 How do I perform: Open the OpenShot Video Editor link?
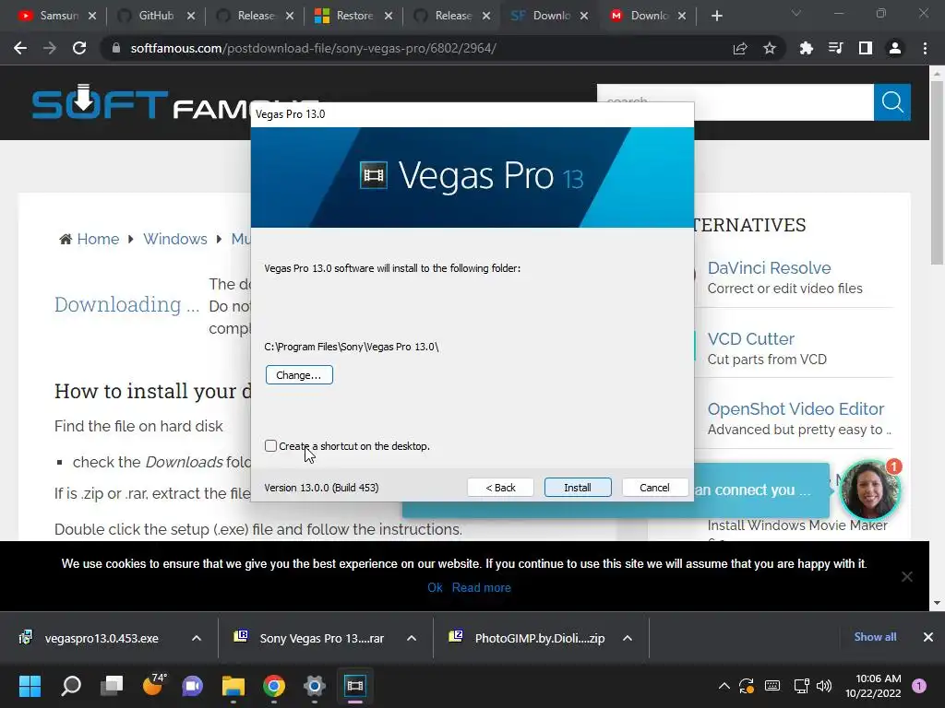(x=795, y=408)
